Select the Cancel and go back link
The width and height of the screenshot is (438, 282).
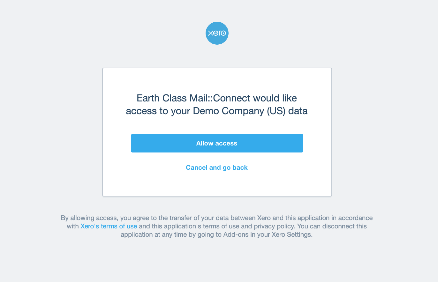pyautogui.click(x=217, y=167)
